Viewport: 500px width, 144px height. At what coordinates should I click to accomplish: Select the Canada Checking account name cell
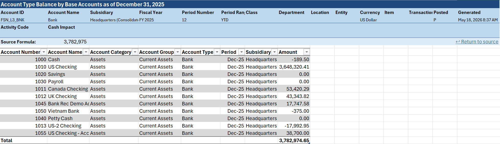click(x=68, y=89)
